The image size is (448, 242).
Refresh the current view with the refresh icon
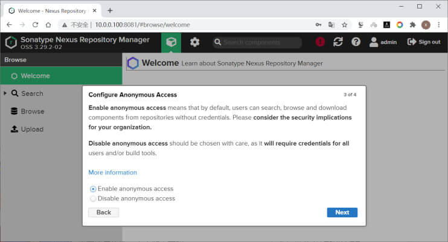pos(338,42)
